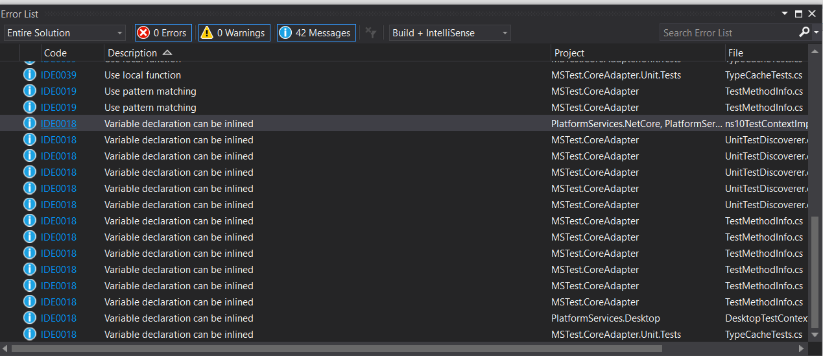Click the yellow Warnings triangle icon
The image size is (823, 356).
[x=206, y=33]
